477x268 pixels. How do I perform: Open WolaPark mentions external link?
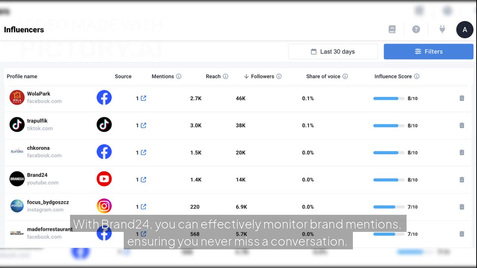pyautogui.click(x=143, y=98)
